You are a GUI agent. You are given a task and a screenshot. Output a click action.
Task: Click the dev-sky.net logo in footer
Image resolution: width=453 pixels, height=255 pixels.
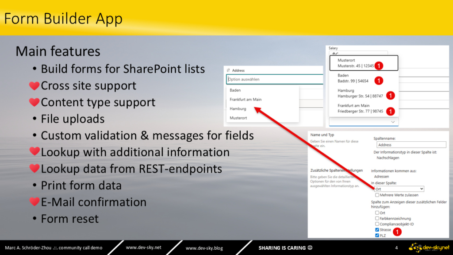click(429, 247)
